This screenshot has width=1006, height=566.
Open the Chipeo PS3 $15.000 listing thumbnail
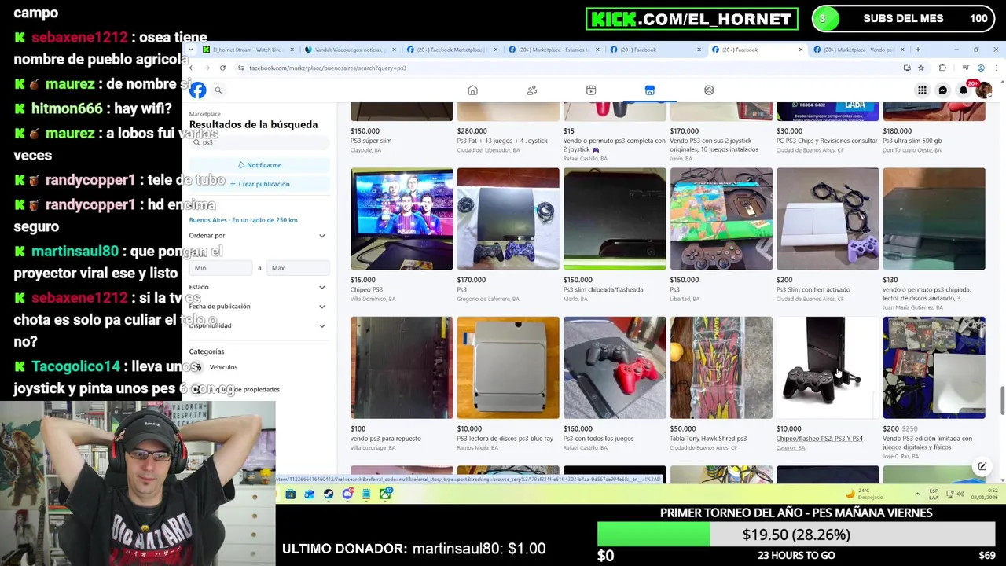[x=402, y=219]
